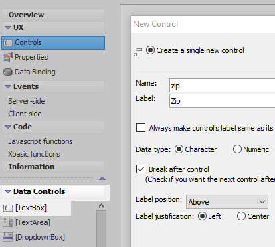
Task: Open Properties in the UX list
Action: click(x=31, y=57)
